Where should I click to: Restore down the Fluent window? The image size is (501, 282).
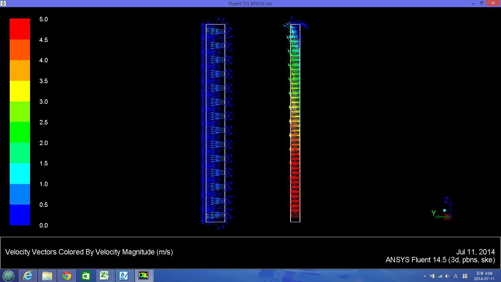(x=482, y=3)
